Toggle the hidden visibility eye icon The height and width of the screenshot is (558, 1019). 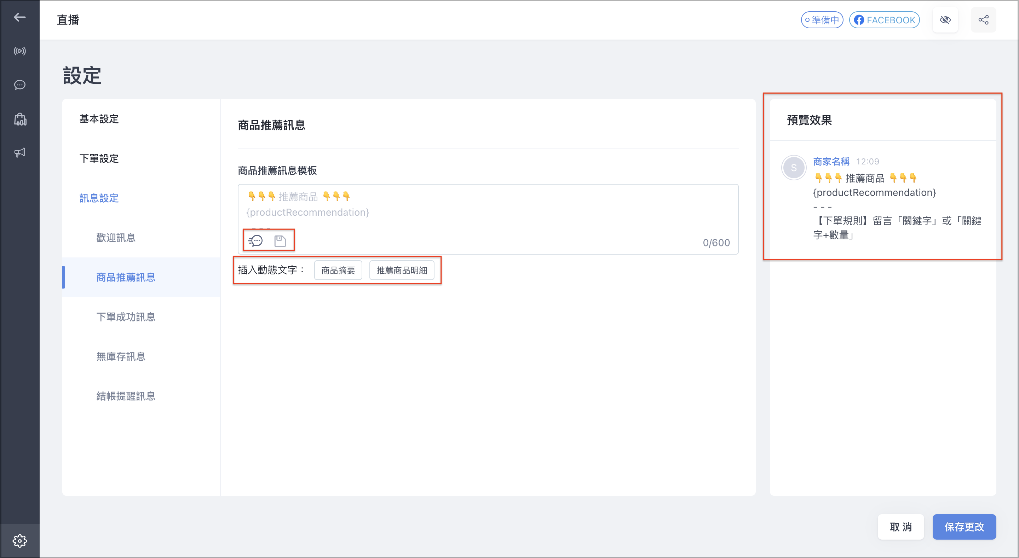[945, 20]
